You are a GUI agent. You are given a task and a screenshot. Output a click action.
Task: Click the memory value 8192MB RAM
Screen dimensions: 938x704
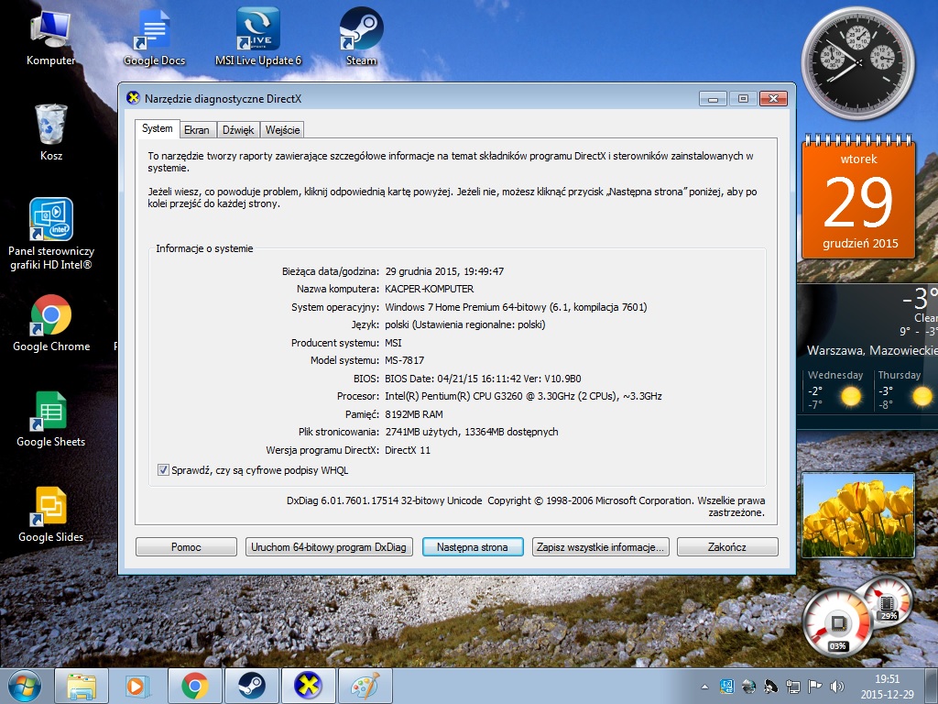414,414
